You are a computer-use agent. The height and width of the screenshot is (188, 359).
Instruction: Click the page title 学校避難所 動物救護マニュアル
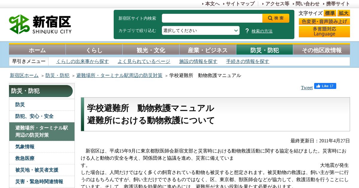tap(151, 108)
